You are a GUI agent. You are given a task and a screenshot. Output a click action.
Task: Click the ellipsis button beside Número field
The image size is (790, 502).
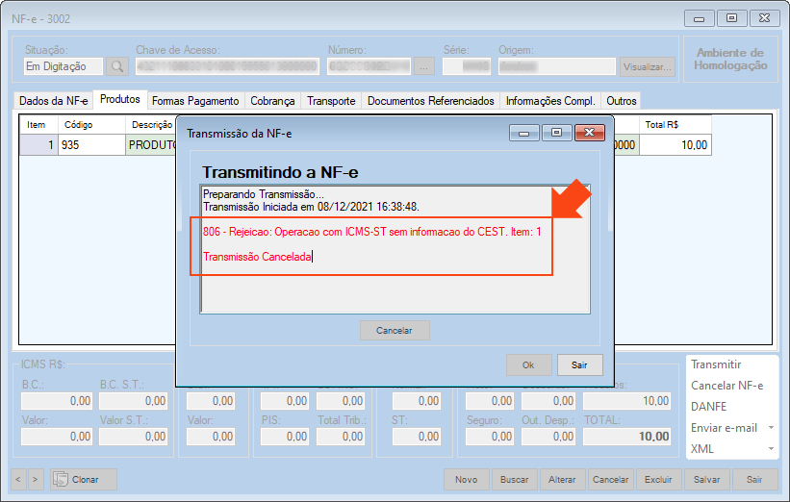click(424, 66)
